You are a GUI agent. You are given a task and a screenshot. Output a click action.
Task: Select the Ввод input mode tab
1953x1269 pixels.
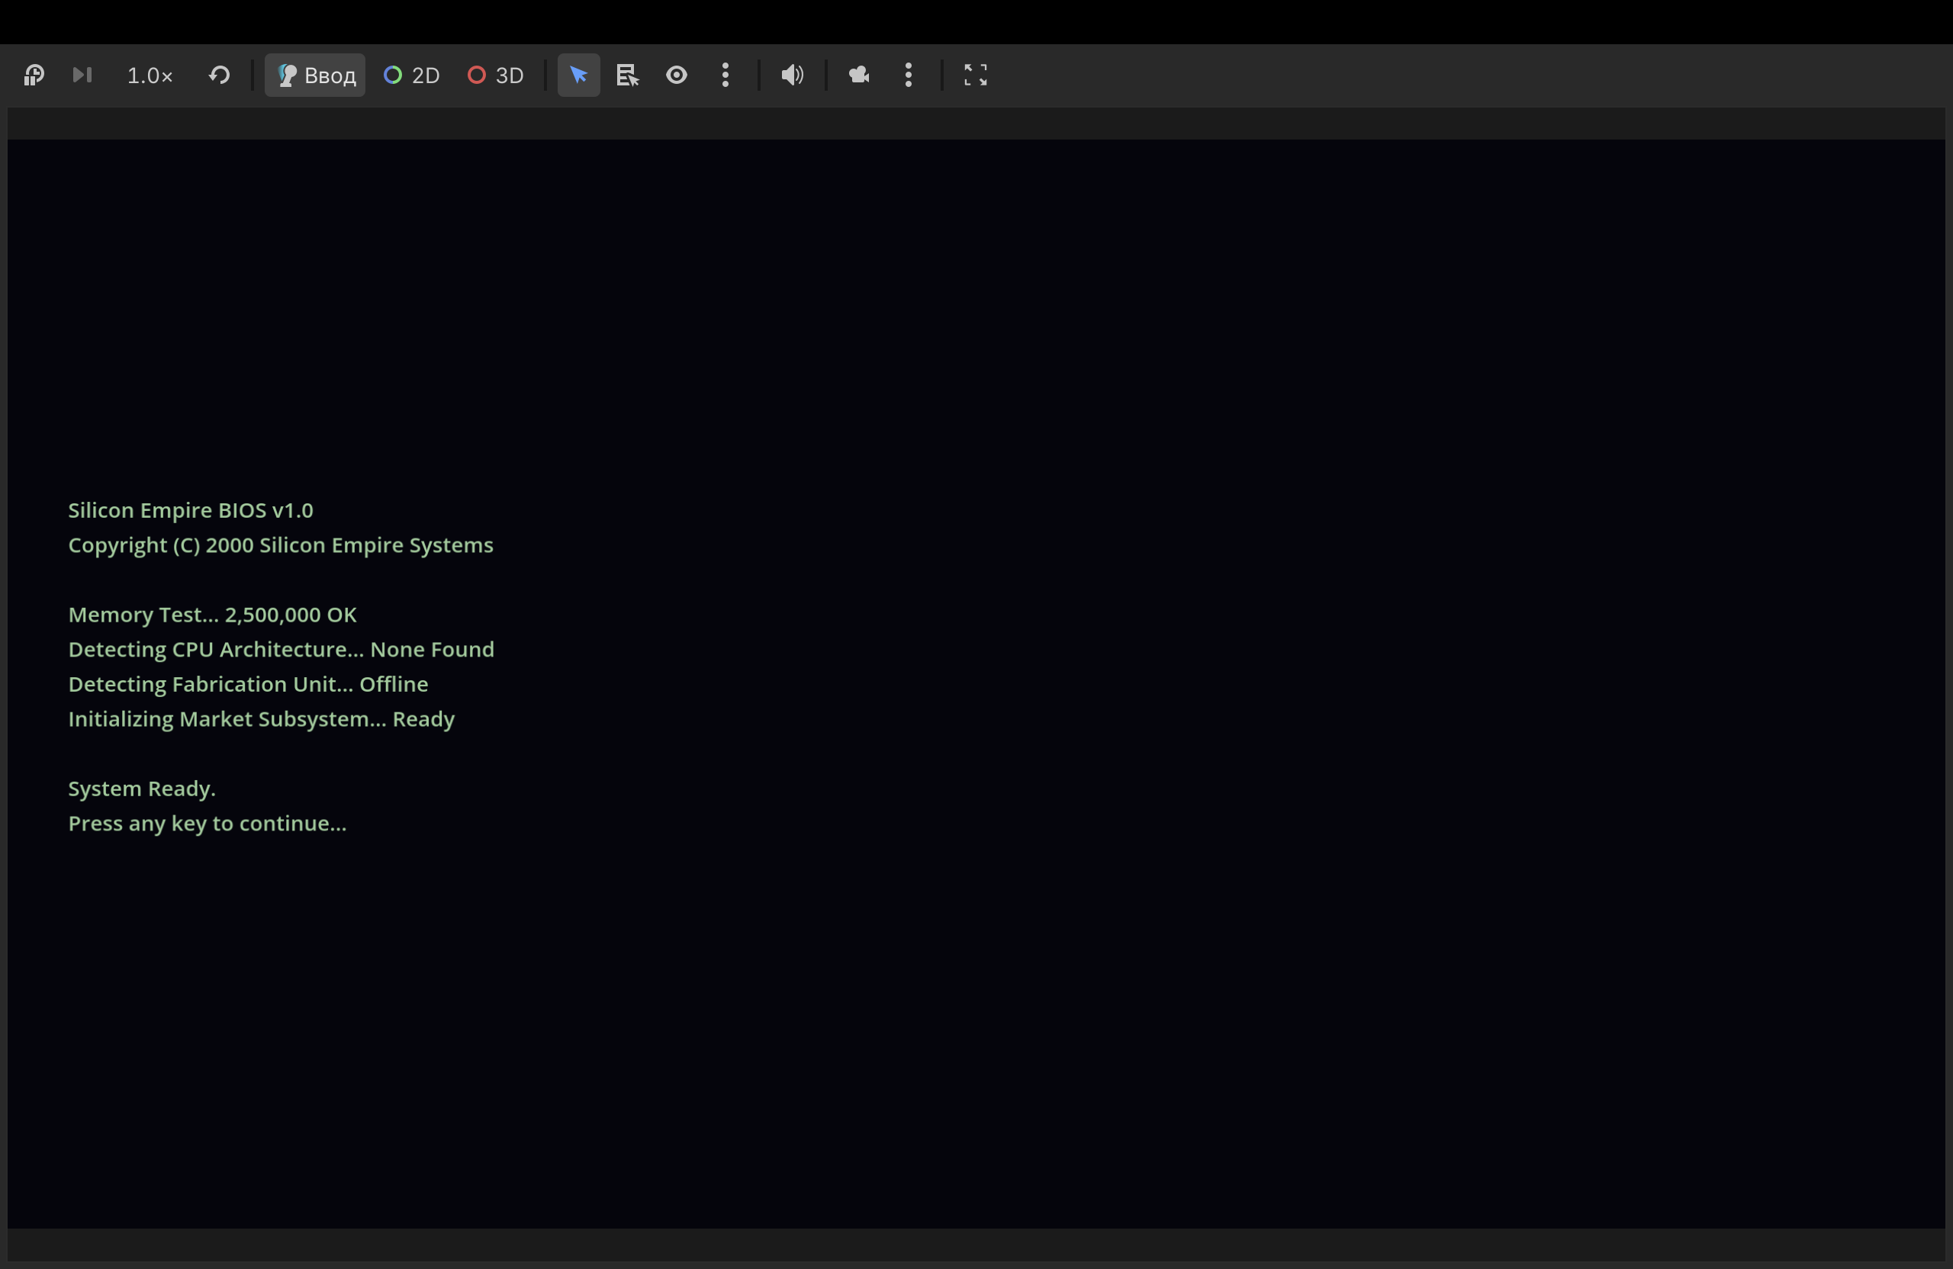315,75
